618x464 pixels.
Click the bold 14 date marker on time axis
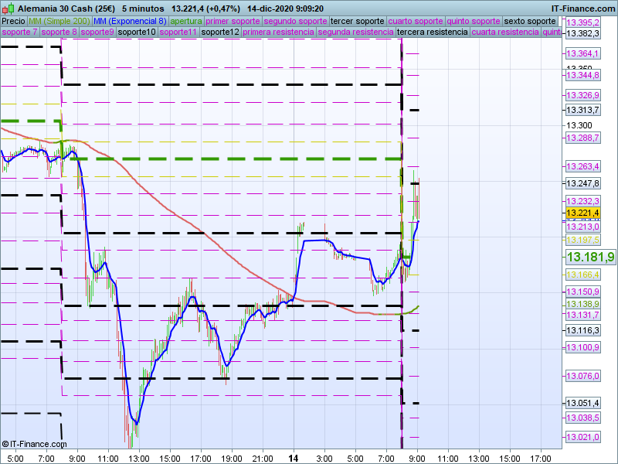[x=294, y=458]
